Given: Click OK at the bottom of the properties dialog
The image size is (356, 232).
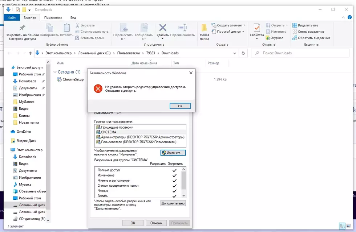Looking at the screenshot, I should [x=133, y=223].
